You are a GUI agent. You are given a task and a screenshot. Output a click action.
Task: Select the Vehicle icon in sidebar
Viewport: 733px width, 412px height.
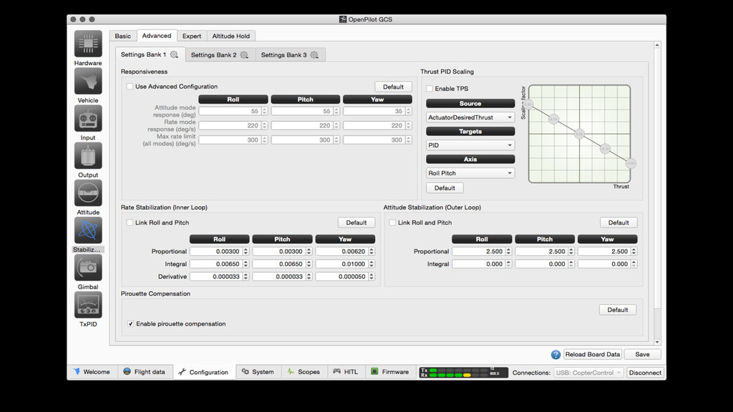coord(88,82)
